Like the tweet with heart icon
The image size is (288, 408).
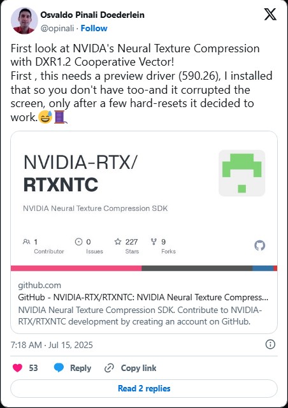coord(17,368)
